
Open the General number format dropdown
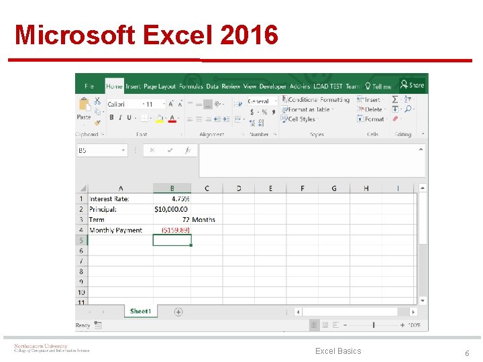[x=276, y=101]
